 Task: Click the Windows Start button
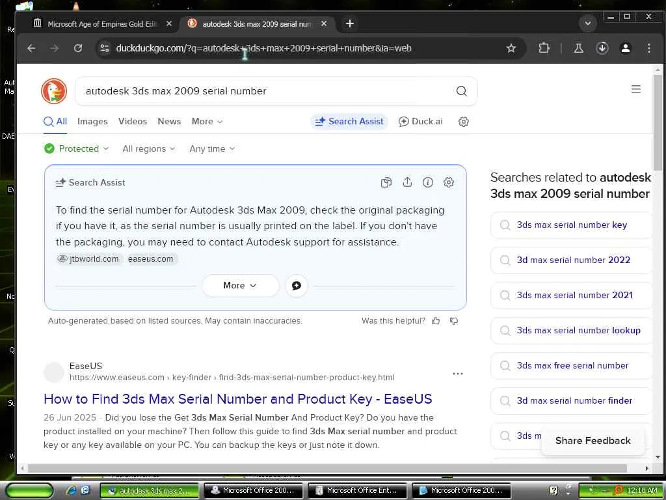click(29, 491)
